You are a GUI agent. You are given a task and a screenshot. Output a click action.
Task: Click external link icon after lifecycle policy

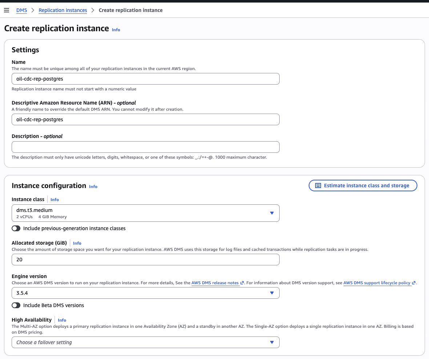pos(414,283)
